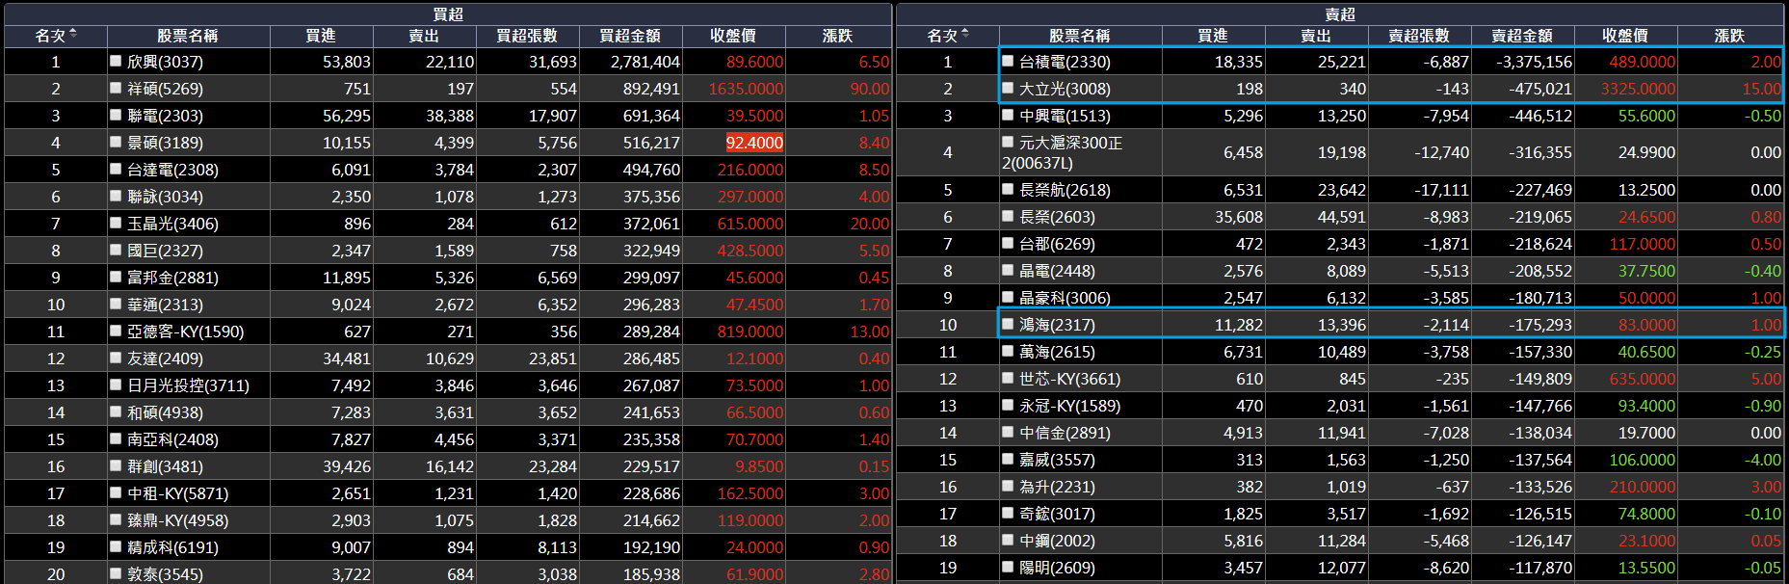
Task: Open stock 世芯-KY(3661)
Action: [1070, 379]
